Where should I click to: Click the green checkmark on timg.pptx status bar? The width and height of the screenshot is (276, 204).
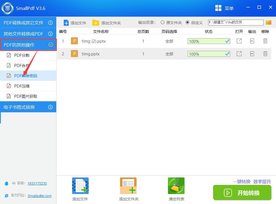[x=227, y=54]
